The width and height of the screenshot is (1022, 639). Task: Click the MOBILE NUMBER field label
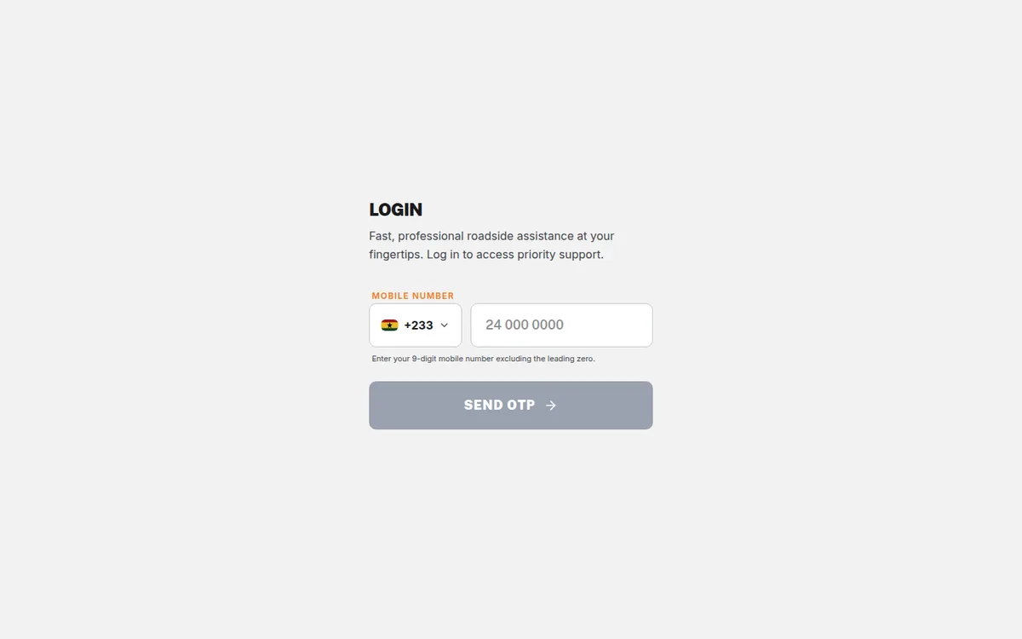pyautogui.click(x=413, y=296)
